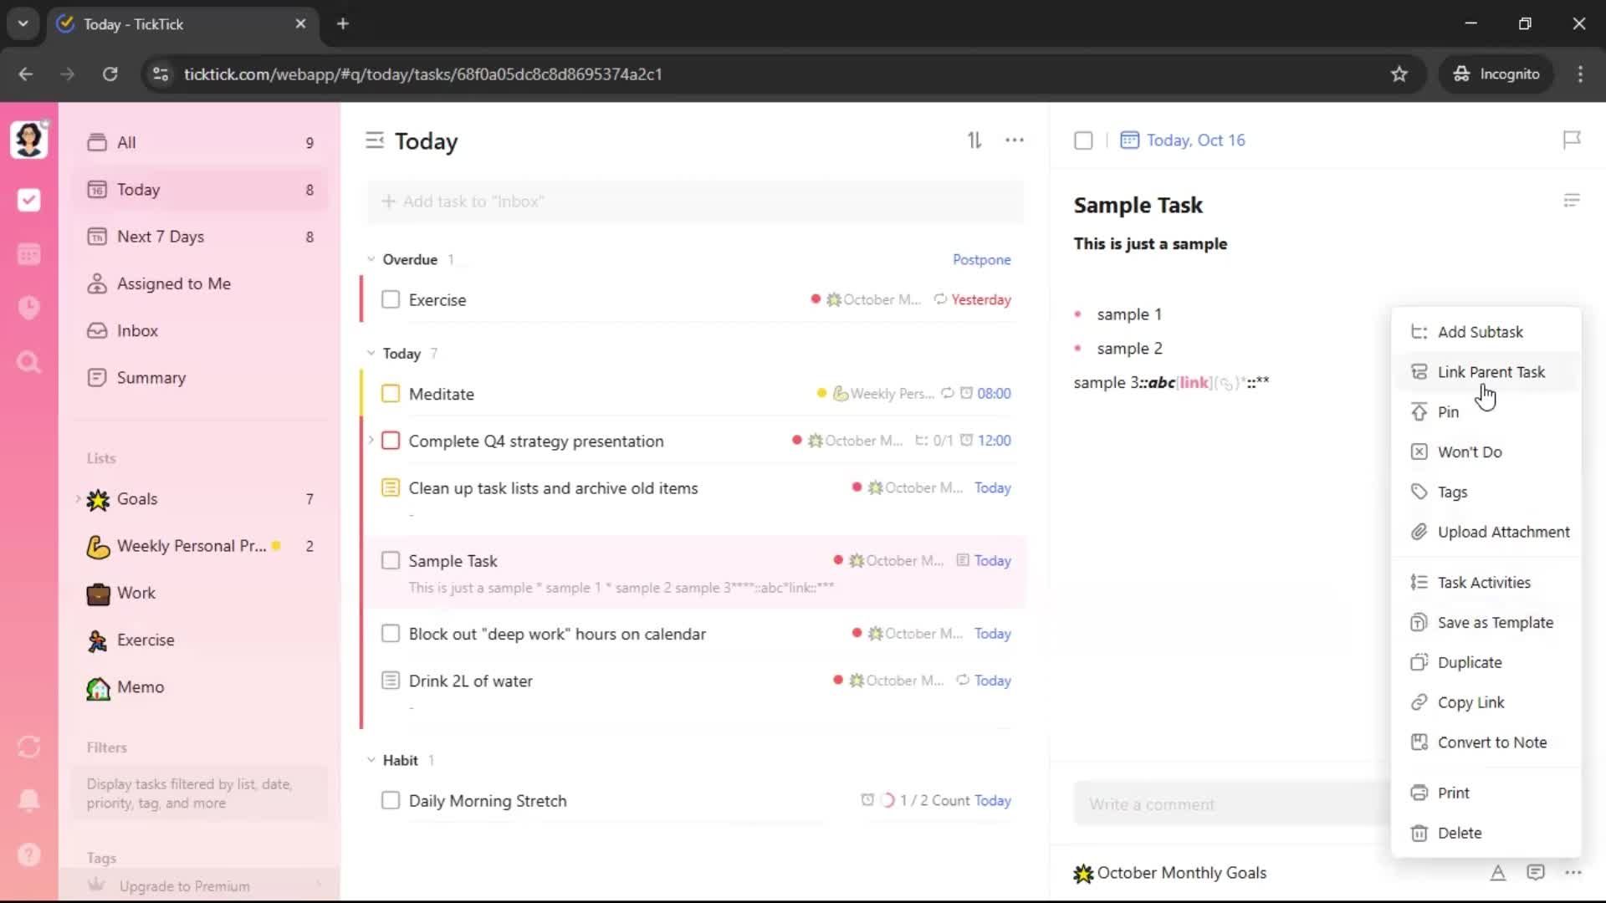The image size is (1606, 903).
Task: Open text formatting icon in task footer
Action: click(1497, 873)
